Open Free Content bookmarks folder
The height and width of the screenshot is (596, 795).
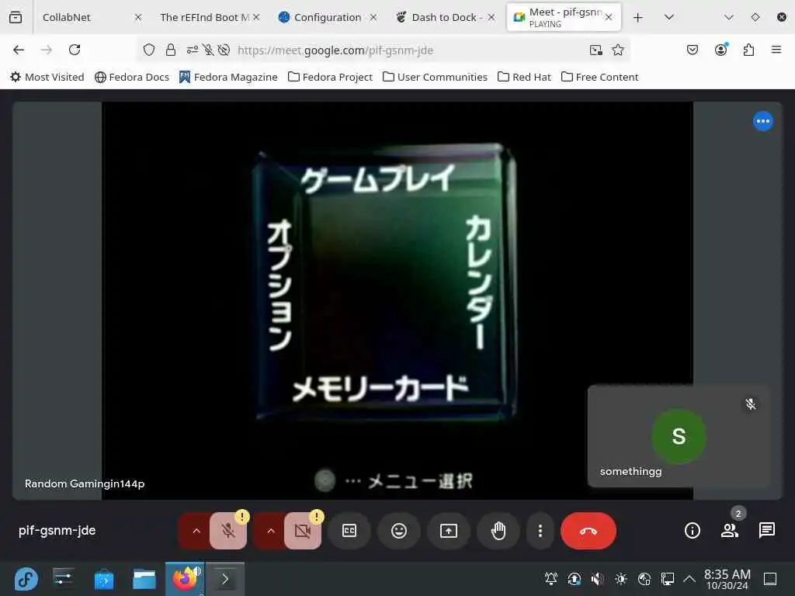[x=600, y=77]
